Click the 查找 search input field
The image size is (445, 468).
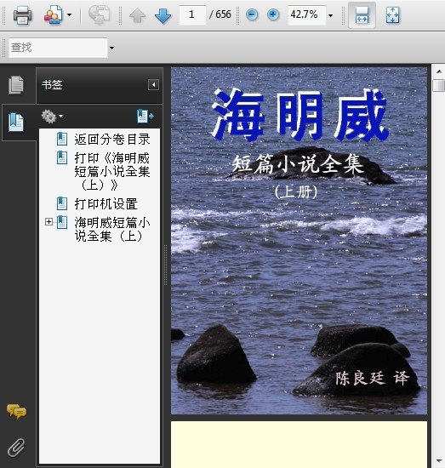[58, 48]
